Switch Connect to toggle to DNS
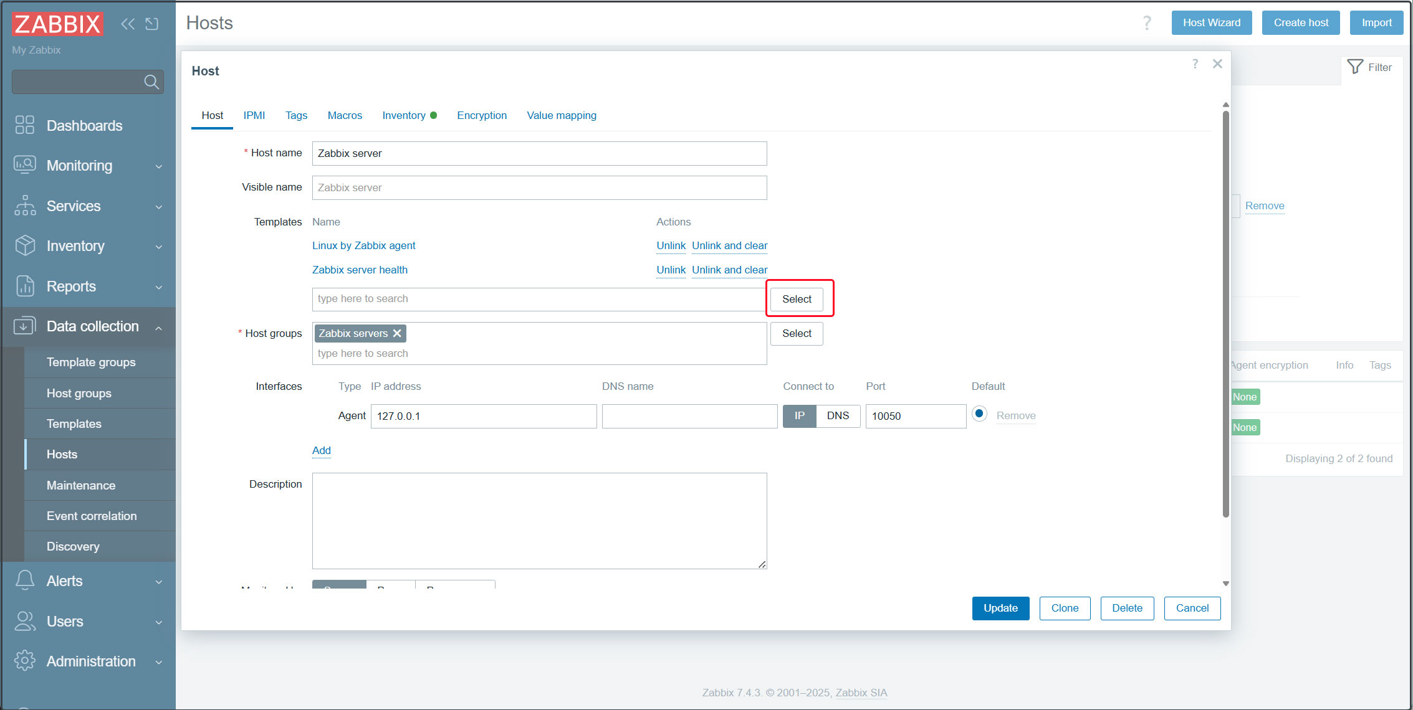Screen dimensions: 1413x710 tap(838, 415)
